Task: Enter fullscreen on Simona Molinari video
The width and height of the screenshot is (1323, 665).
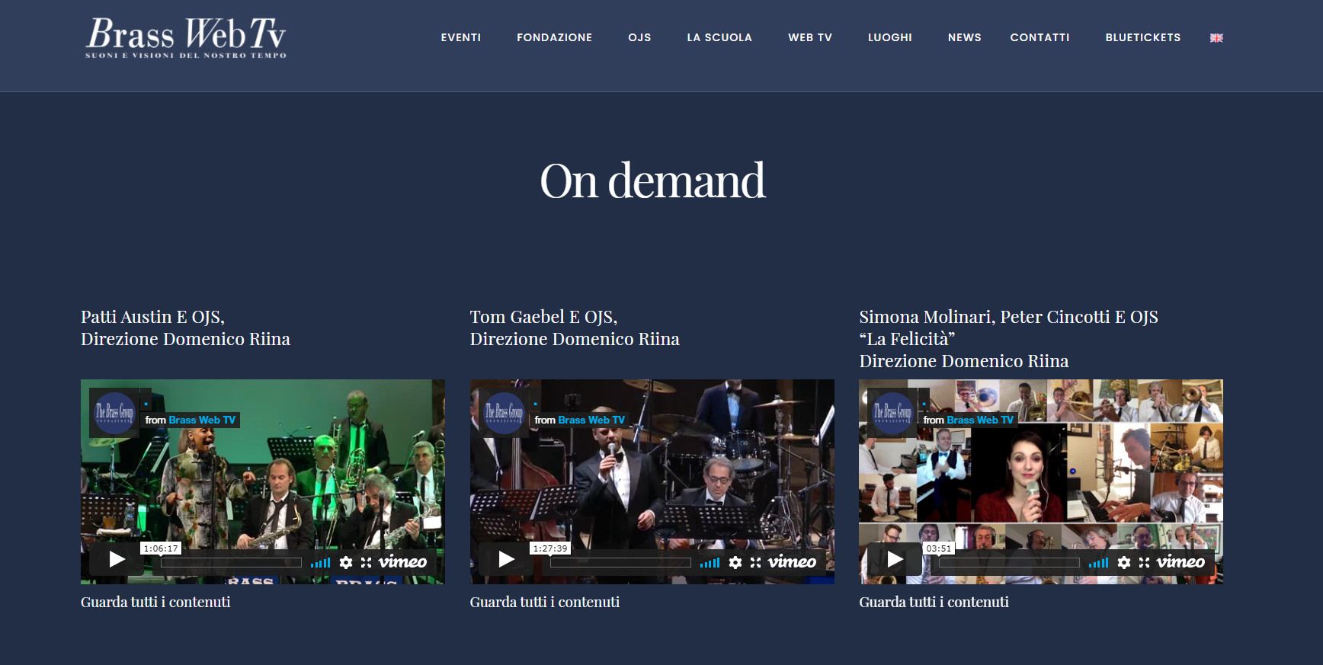Action: (x=1145, y=562)
